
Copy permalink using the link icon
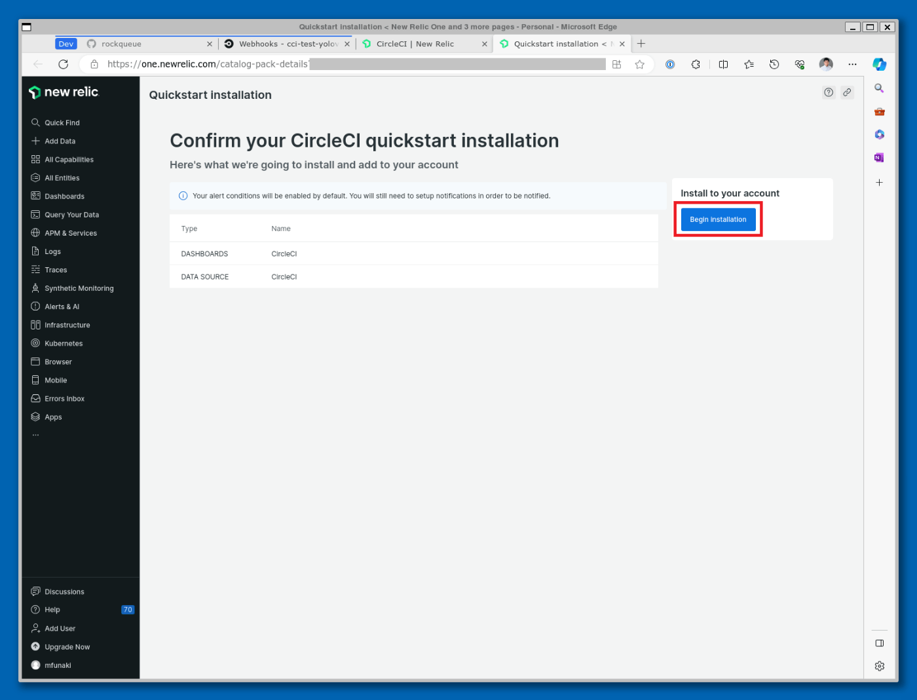pyautogui.click(x=847, y=92)
